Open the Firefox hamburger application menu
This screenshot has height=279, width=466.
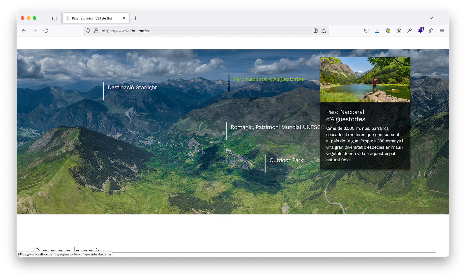(442, 31)
